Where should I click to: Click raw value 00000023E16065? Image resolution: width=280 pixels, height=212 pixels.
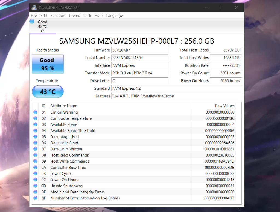[220, 155]
